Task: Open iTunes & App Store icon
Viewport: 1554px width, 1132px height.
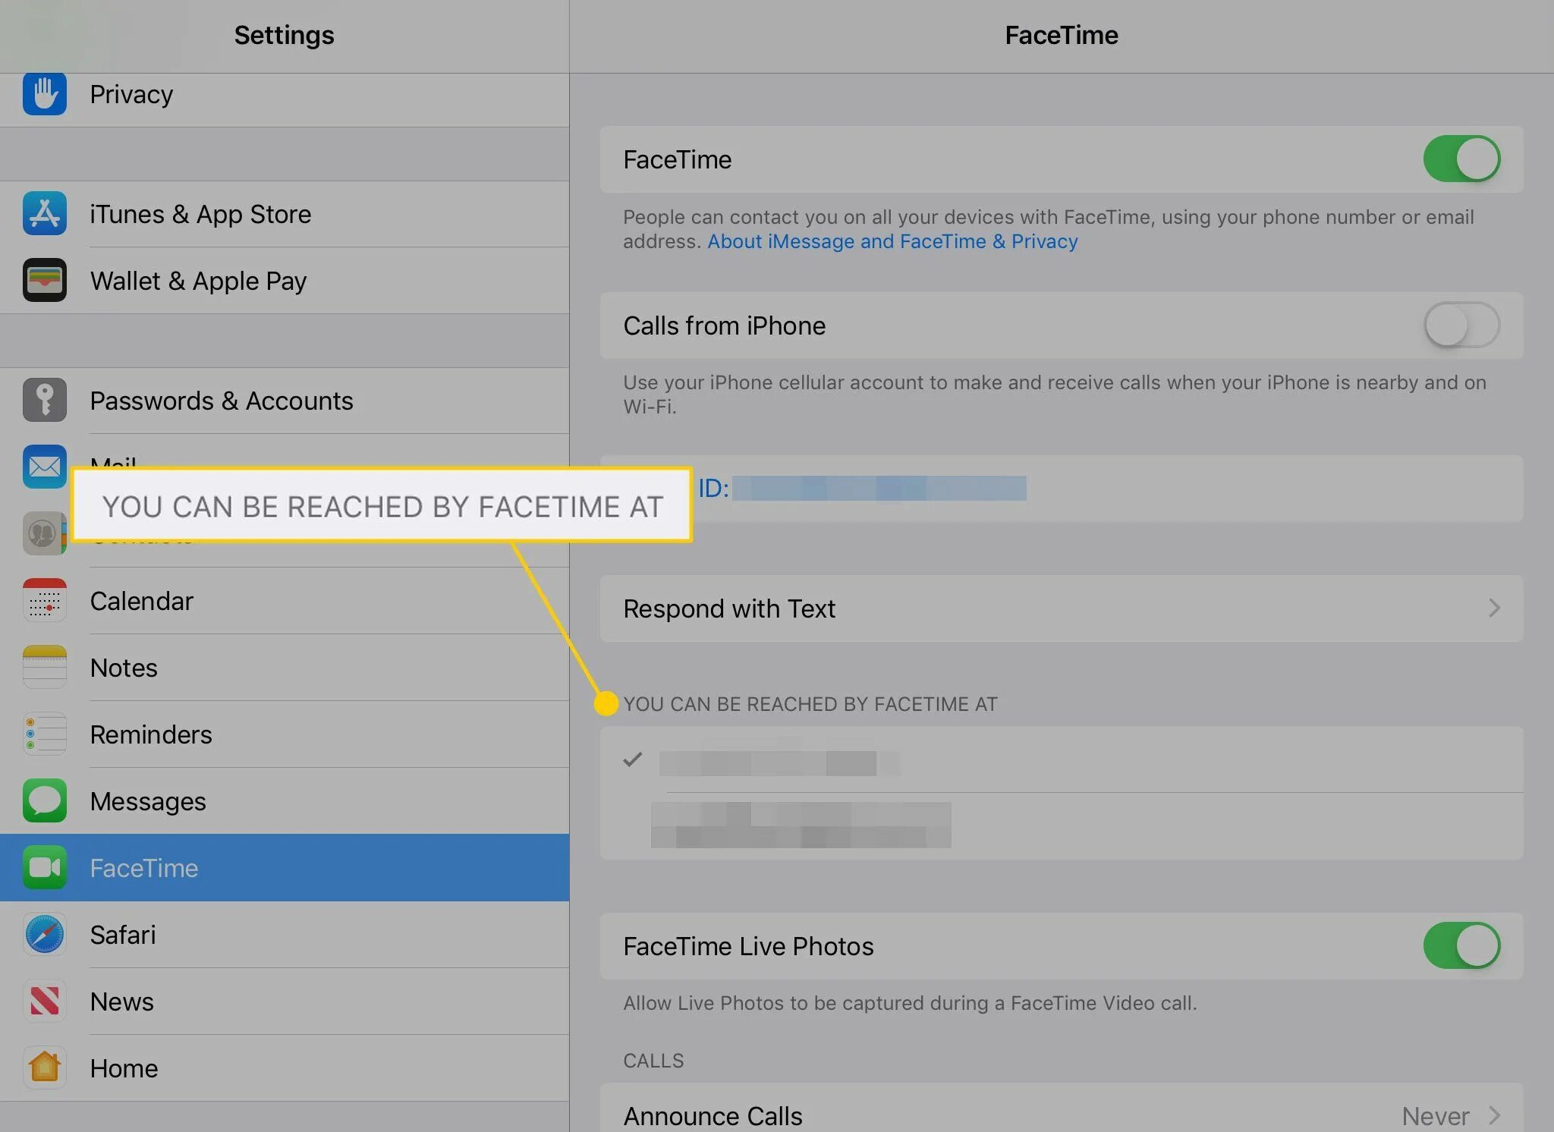Action: point(45,214)
